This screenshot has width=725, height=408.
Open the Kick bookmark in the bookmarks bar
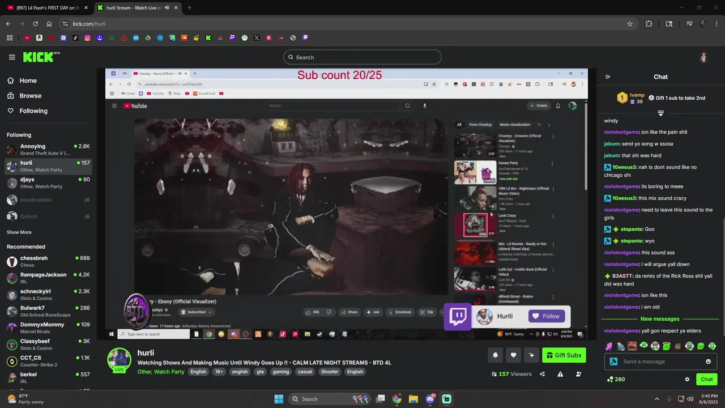(208, 38)
